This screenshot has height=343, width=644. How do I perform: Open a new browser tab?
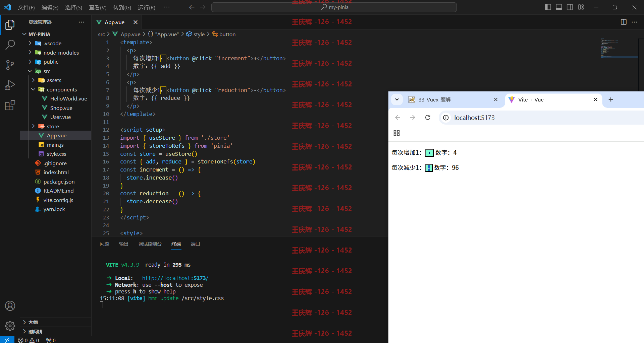(611, 99)
